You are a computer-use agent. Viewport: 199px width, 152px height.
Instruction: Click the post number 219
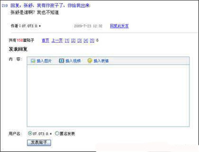pyautogui.click(x=5, y=6)
